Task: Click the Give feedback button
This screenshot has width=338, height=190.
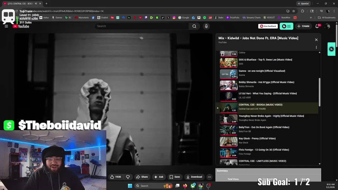Action: 268,26
